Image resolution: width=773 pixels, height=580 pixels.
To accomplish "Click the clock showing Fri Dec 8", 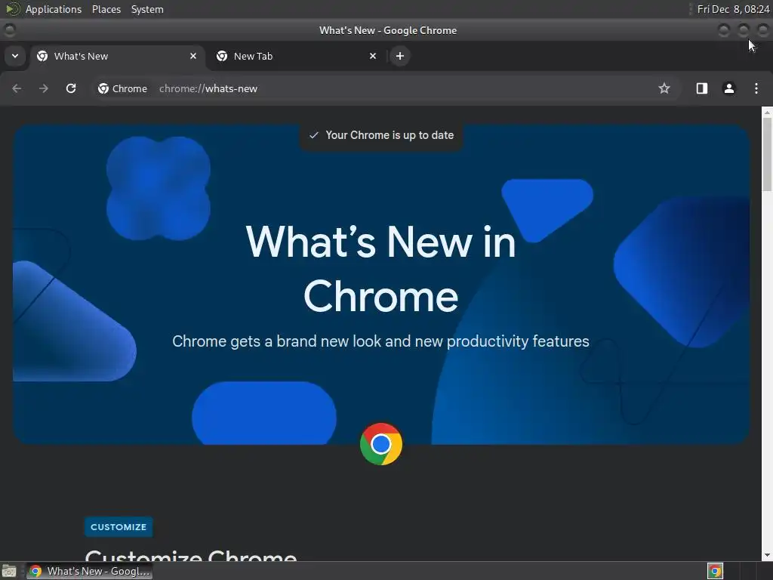I will [x=733, y=9].
